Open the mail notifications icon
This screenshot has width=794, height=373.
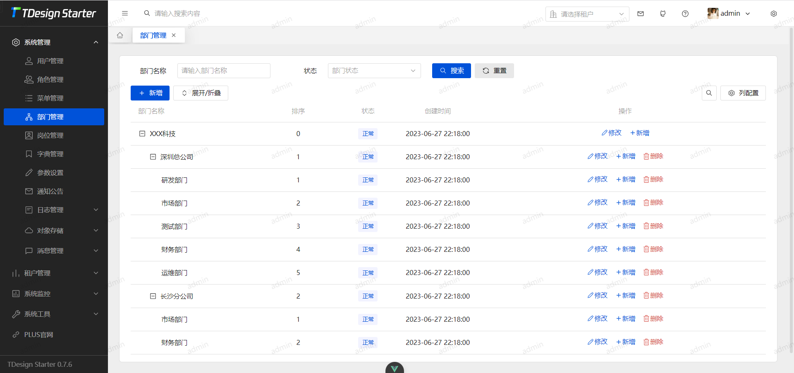(641, 14)
